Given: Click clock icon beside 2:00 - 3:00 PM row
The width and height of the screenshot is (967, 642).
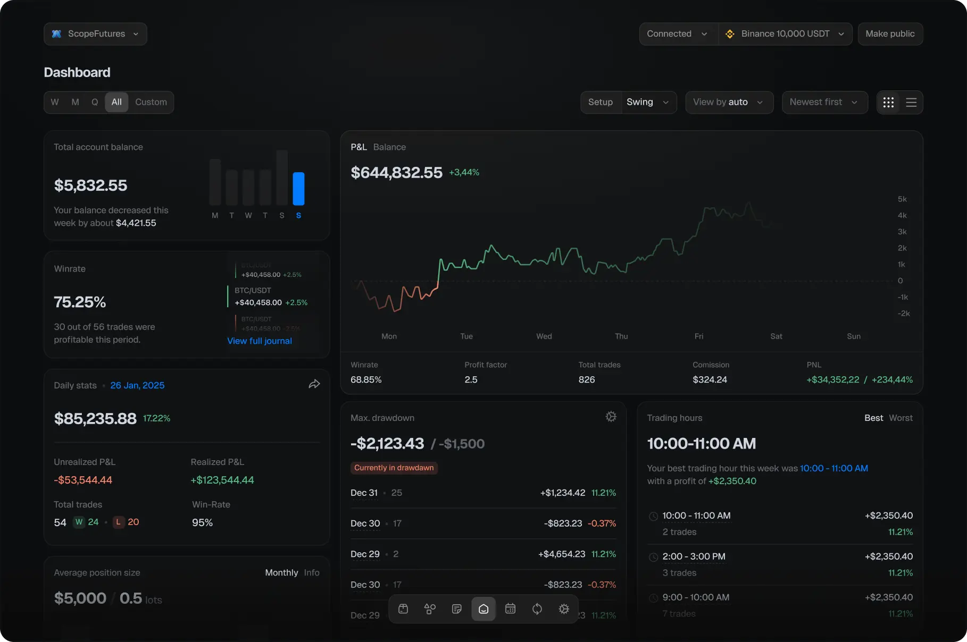Looking at the screenshot, I should [653, 557].
